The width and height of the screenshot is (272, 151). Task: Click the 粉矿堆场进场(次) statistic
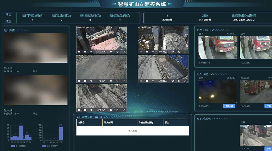(61, 18)
